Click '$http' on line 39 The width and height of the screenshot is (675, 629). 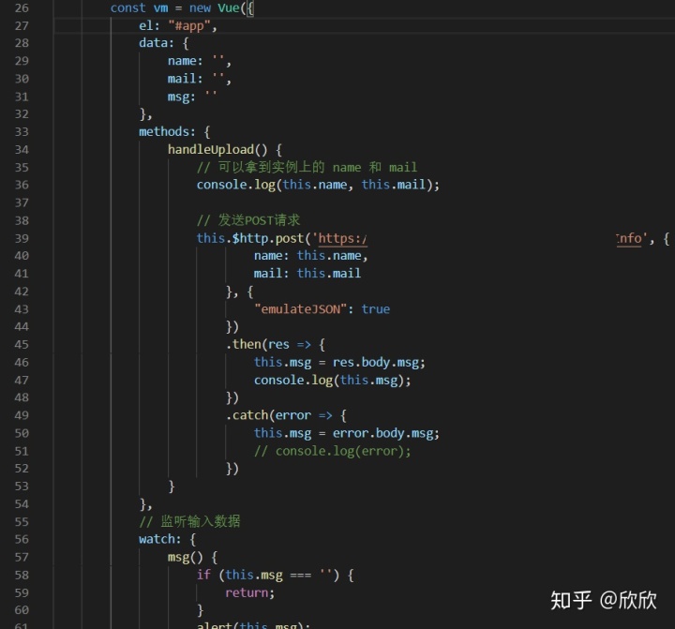250,238
